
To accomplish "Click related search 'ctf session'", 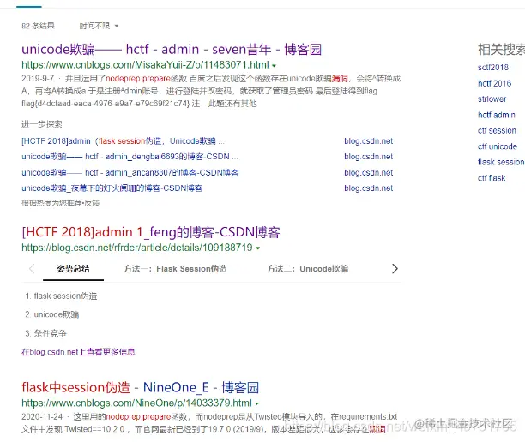I will click(x=497, y=131).
